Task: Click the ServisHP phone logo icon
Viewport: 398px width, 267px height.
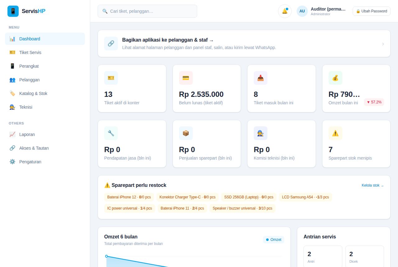Action: point(13,11)
